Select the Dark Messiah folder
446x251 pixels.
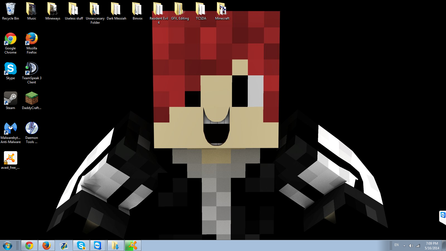(117, 11)
